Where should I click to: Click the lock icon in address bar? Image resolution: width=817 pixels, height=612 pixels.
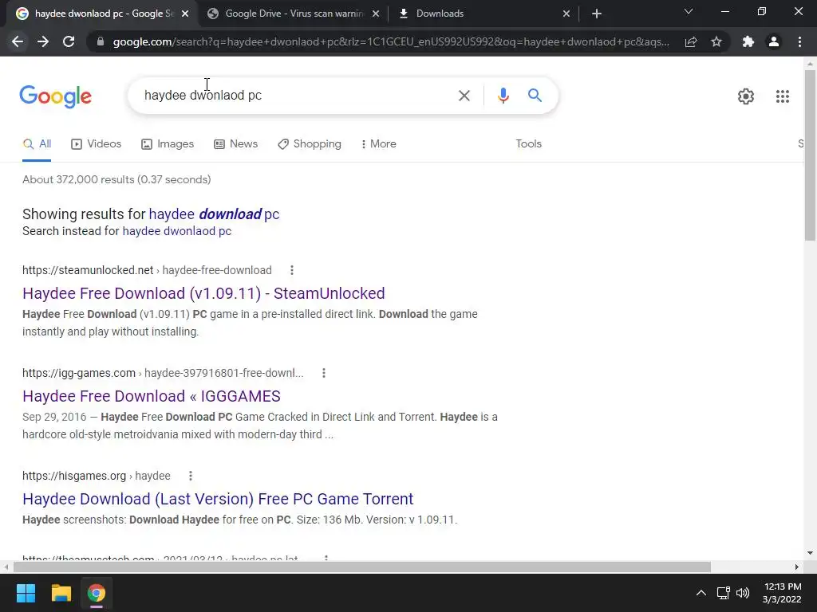coord(101,41)
